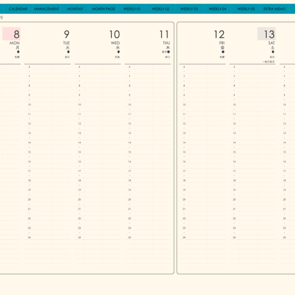Click the 17 o'clock mark in Saturday's column
The height and width of the screenshot is (295, 295).
pos(234,171)
